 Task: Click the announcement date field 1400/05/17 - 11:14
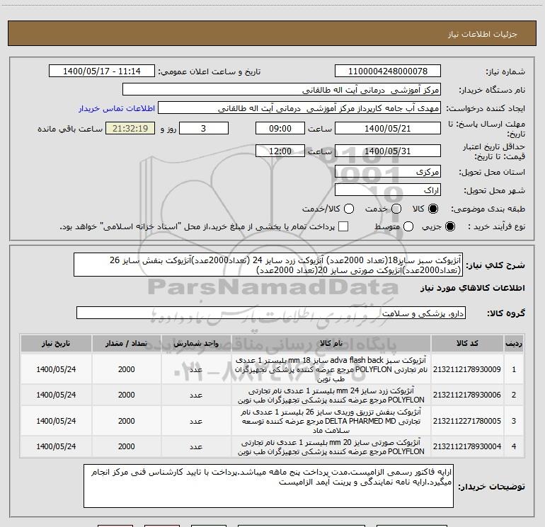coord(102,71)
